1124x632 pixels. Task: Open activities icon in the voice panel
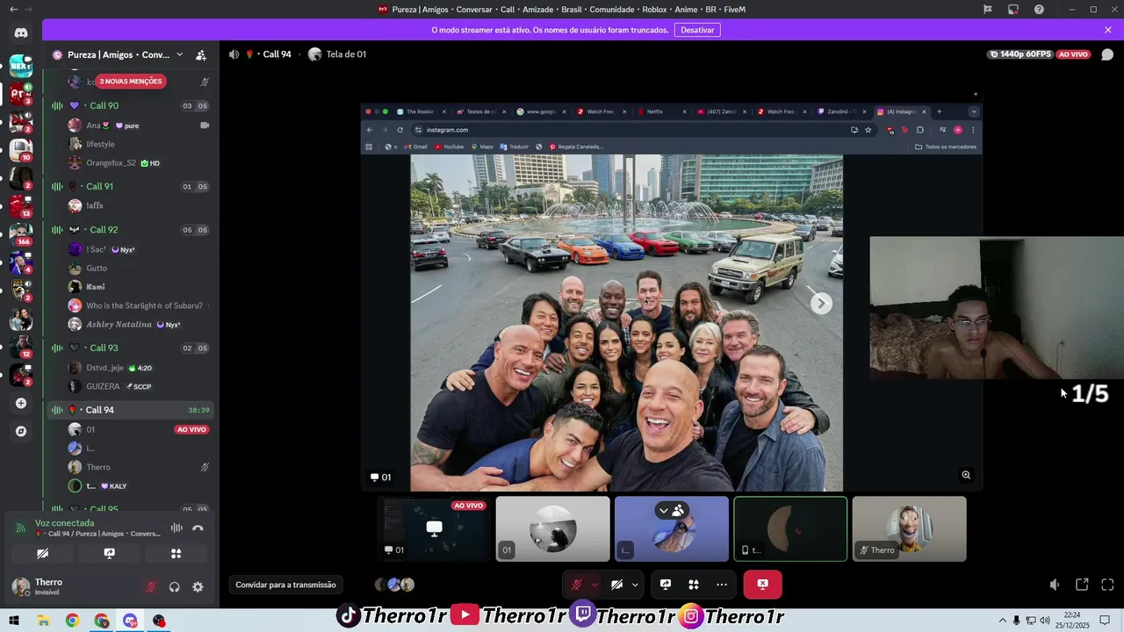176,554
